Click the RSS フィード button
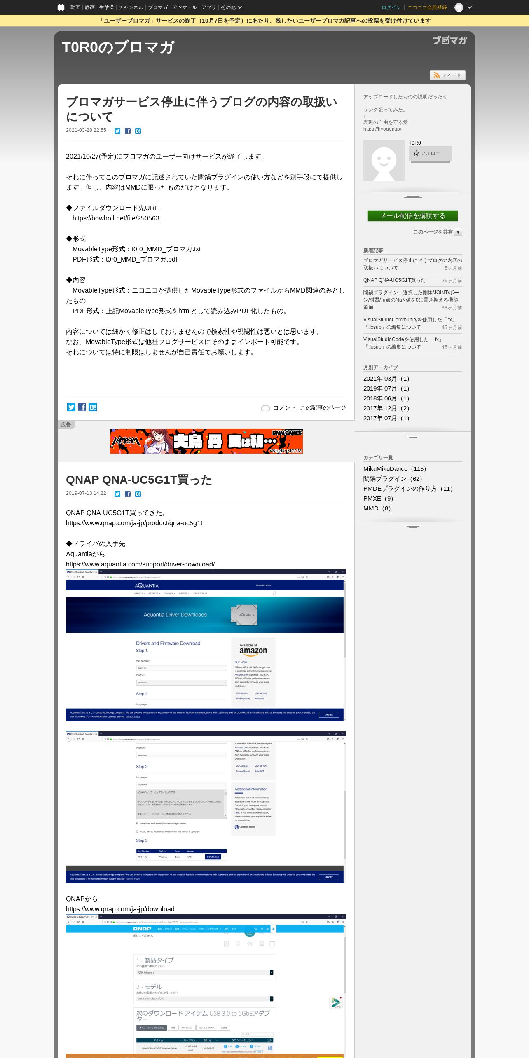The height and width of the screenshot is (1058, 529). click(447, 75)
